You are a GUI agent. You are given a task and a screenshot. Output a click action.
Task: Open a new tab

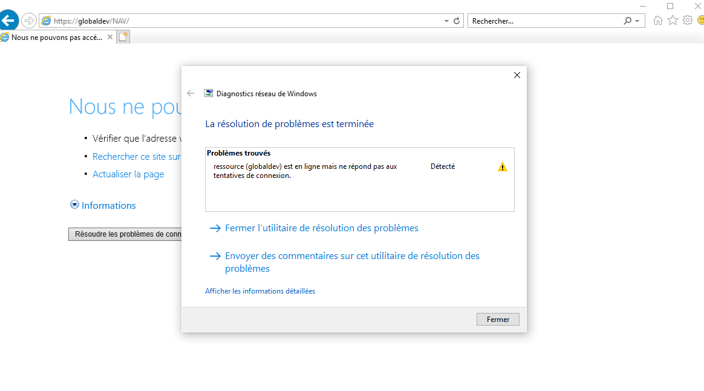point(123,38)
